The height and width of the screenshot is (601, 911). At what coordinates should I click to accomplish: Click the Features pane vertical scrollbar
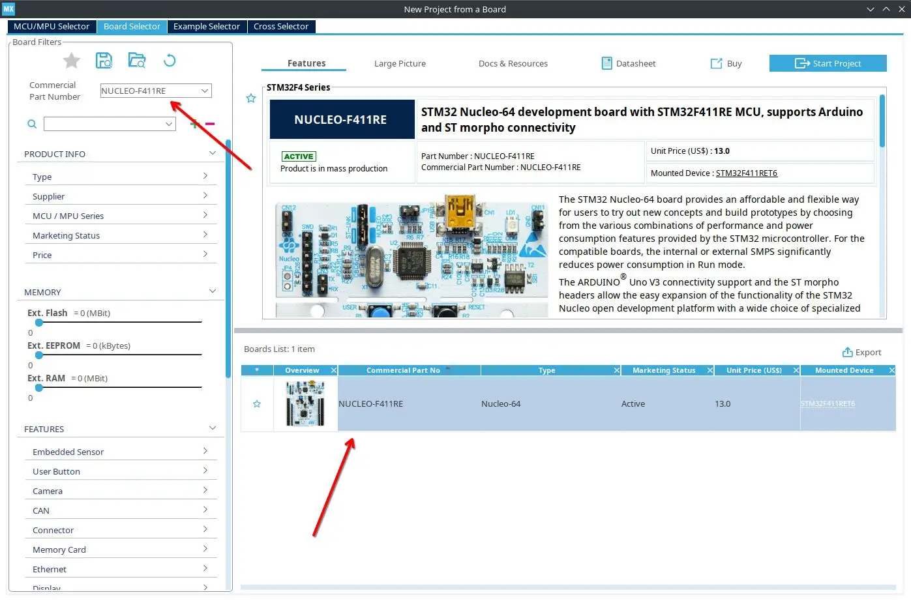tap(882, 121)
